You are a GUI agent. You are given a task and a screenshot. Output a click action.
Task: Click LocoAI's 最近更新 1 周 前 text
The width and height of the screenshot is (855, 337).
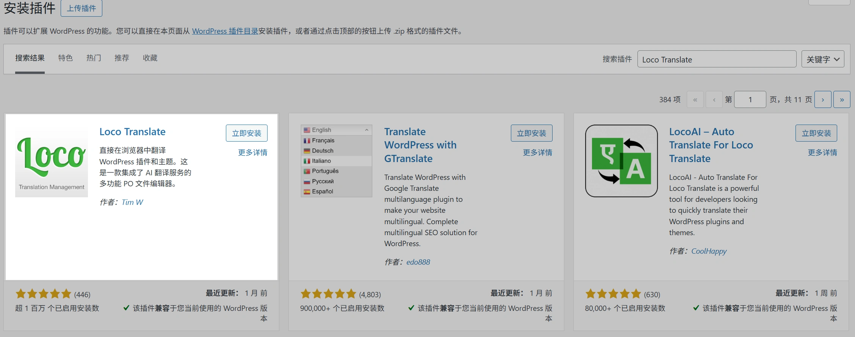[806, 293]
